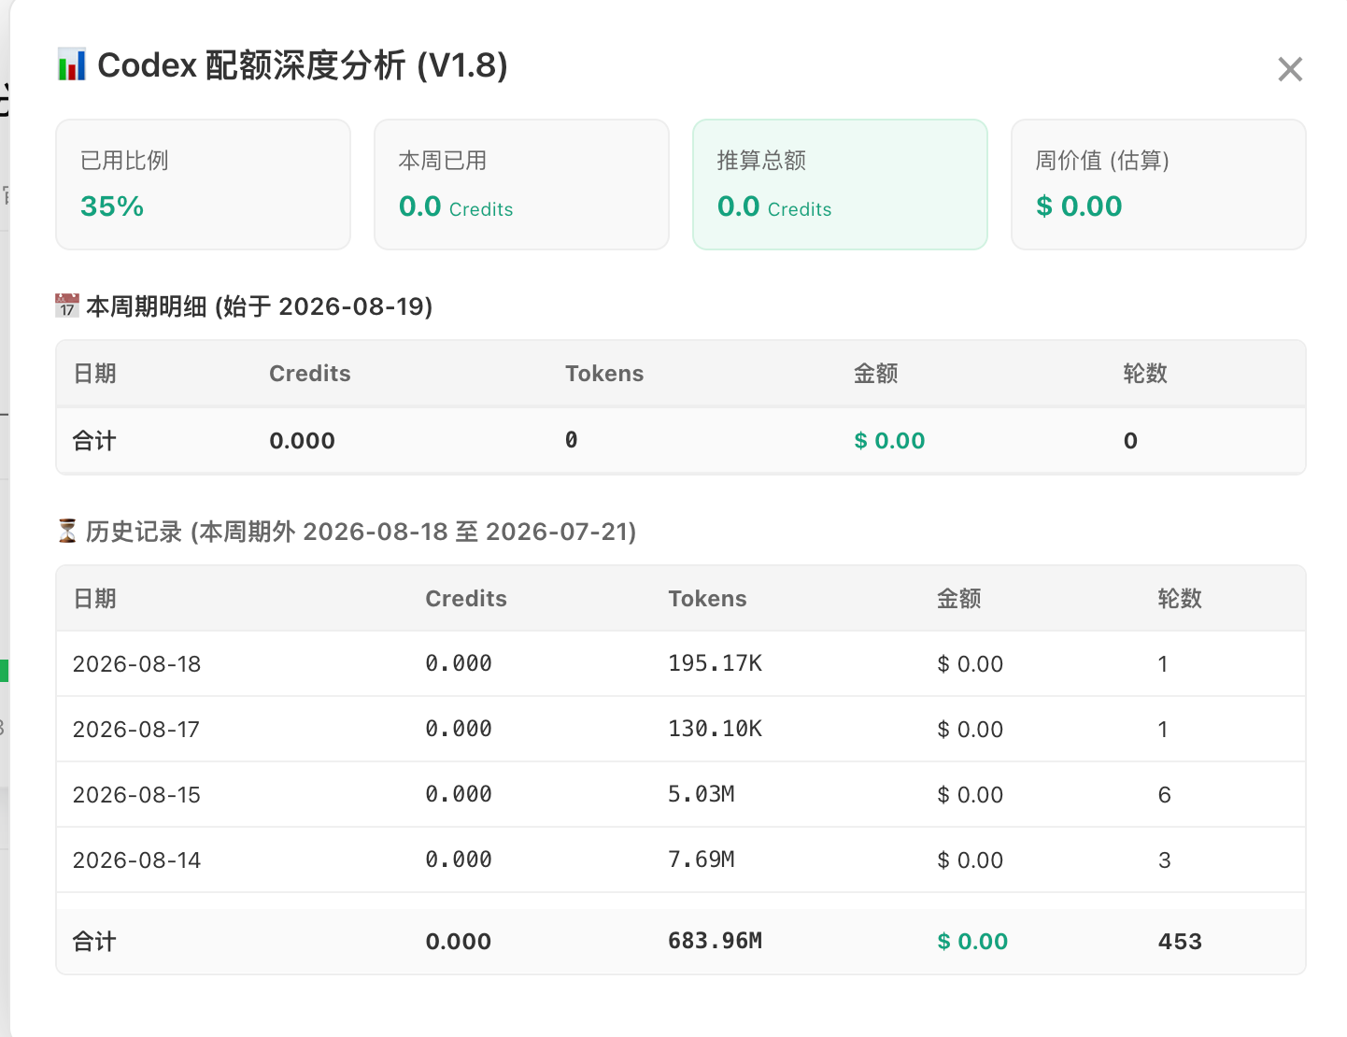Image resolution: width=1347 pixels, height=1037 pixels.
Task: Click the hourglass icon beside 历史记录
Action: [67, 532]
